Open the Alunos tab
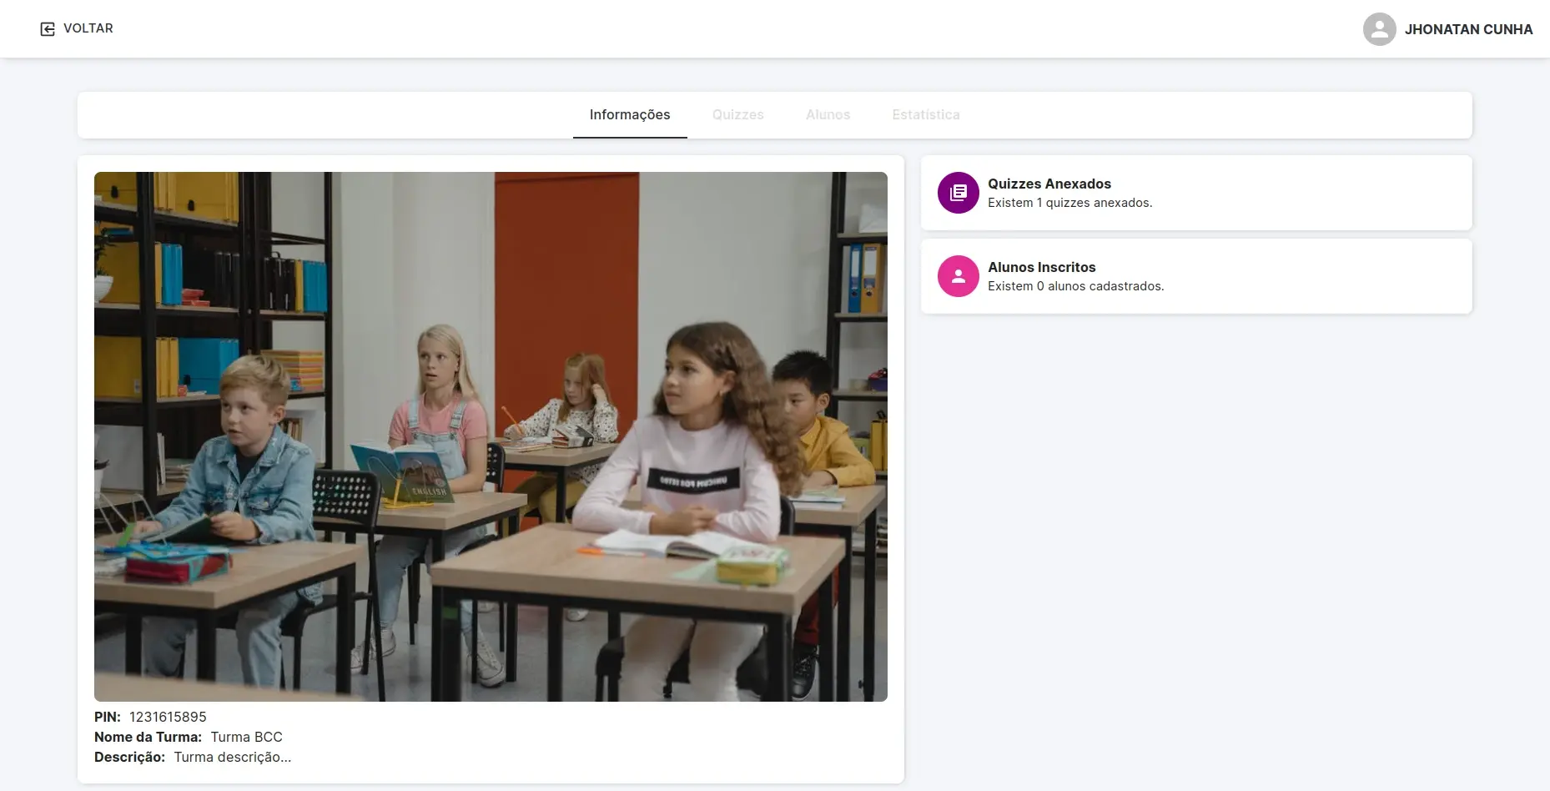This screenshot has height=791, width=1550. coord(828,115)
